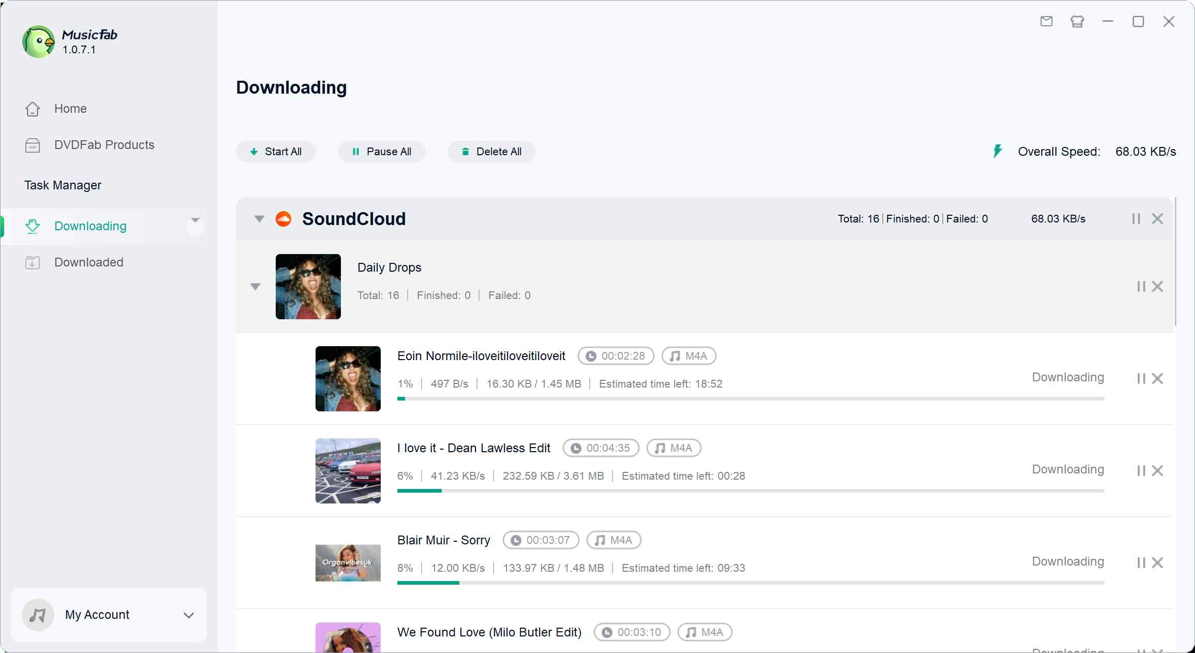This screenshot has width=1195, height=653.
Task: Maximize the MusicFab window
Action: point(1138,21)
